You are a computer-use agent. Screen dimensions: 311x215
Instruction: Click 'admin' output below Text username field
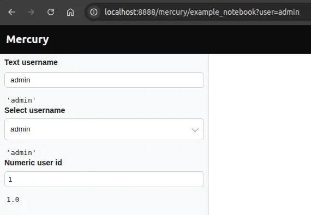(x=21, y=100)
